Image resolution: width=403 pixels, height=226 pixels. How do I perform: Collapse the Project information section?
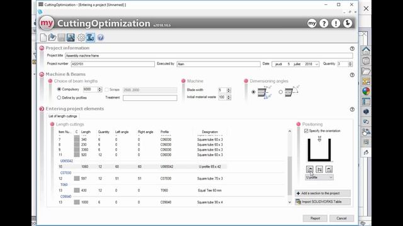[x=42, y=48]
